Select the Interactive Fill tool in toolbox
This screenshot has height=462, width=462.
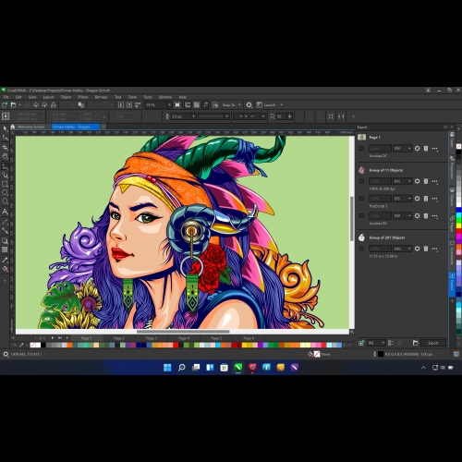coord(5,269)
